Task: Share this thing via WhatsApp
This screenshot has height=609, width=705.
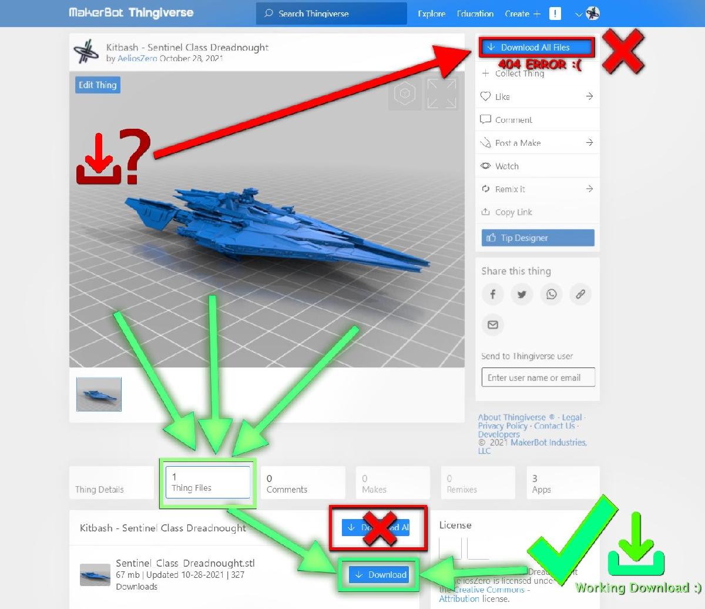Action: pyautogui.click(x=551, y=294)
